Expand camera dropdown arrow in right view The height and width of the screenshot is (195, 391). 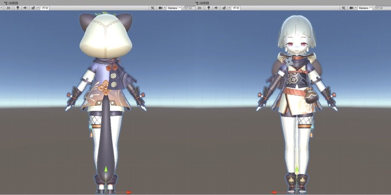click(355, 8)
